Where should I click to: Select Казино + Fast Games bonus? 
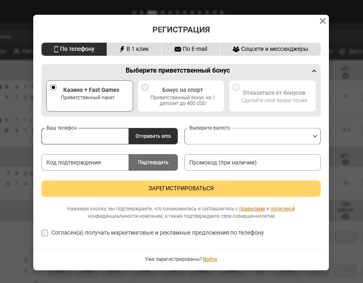tap(53, 87)
